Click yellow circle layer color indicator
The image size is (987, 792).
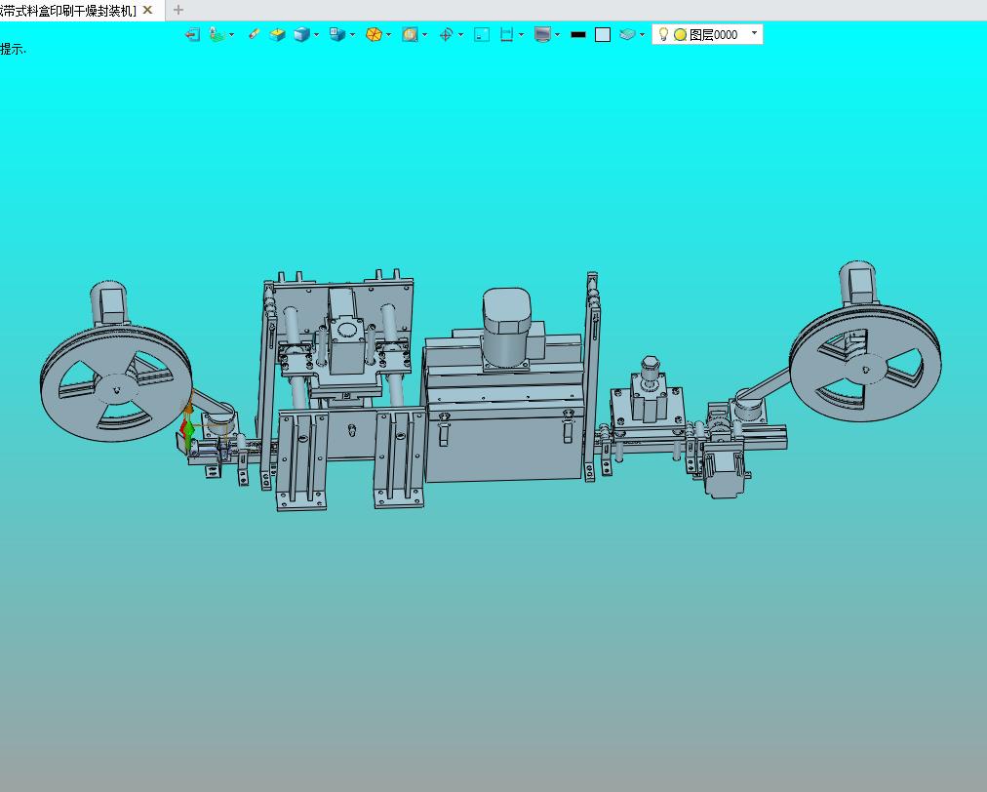pyautogui.click(x=680, y=35)
